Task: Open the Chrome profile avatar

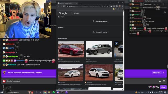Action: tap(120, 6)
